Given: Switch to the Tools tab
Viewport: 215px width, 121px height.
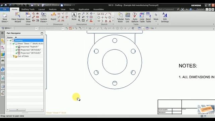Looking at the screenshot, I should [72, 9].
